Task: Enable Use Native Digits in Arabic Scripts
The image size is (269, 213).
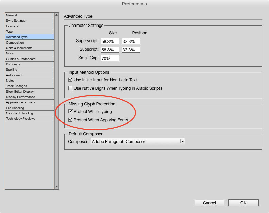Action: point(71,88)
